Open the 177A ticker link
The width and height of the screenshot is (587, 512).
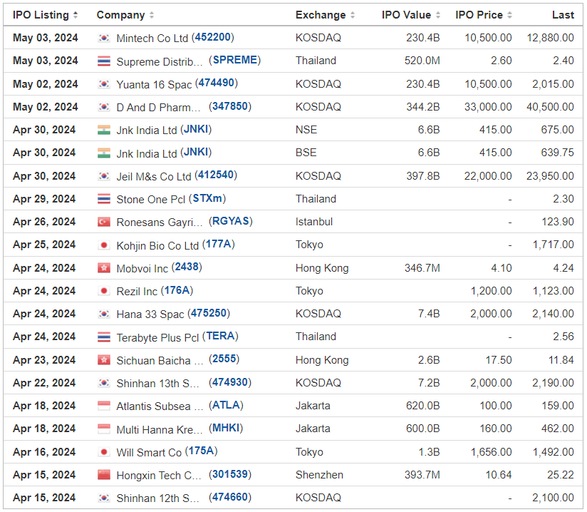click(218, 245)
